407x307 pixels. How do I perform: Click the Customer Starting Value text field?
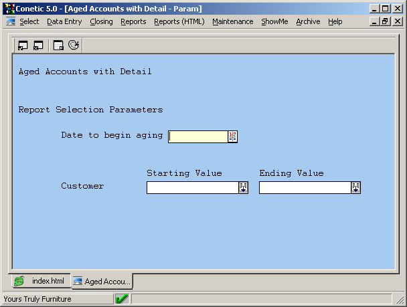tap(192, 188)
